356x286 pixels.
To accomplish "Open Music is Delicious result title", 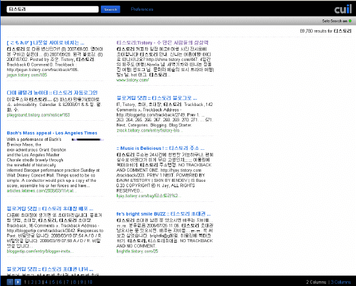I will click(160, 148).
